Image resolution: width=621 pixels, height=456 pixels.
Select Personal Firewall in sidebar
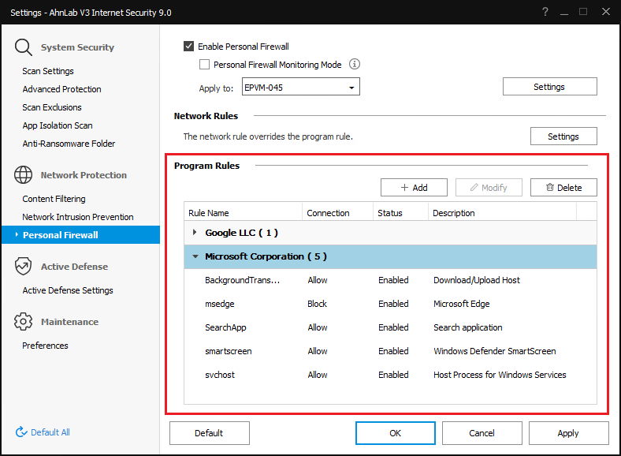[81, 235]
